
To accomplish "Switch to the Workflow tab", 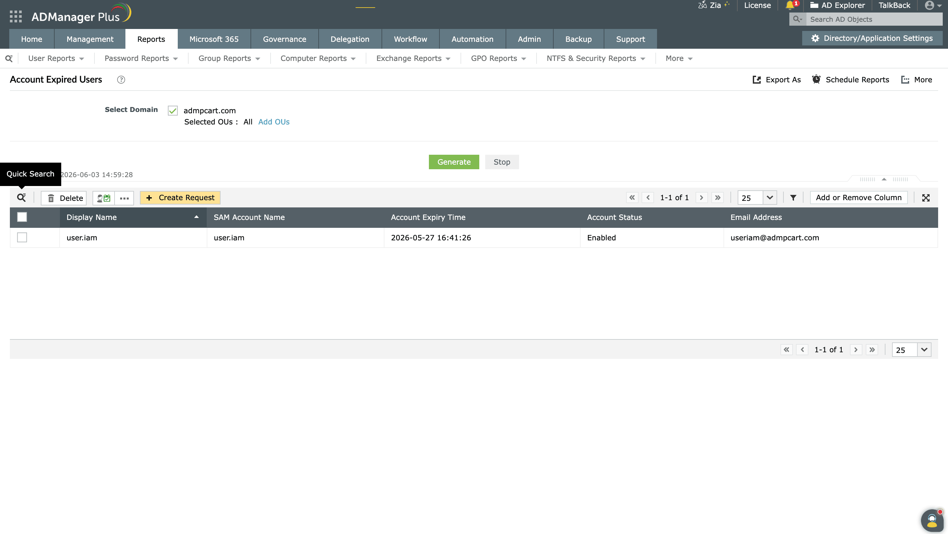I will click(410, 39).
